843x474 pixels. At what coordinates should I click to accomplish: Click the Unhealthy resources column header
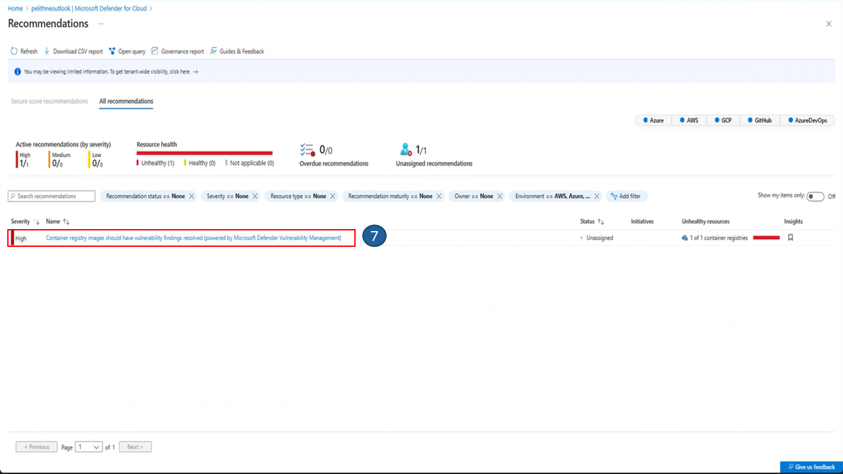(705, 222)
